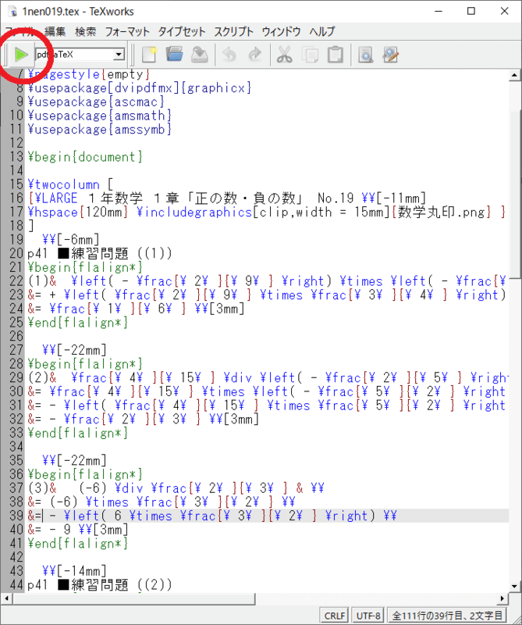
Task: Click the \usepackage{amssymb} line
Action: [100, 130]
